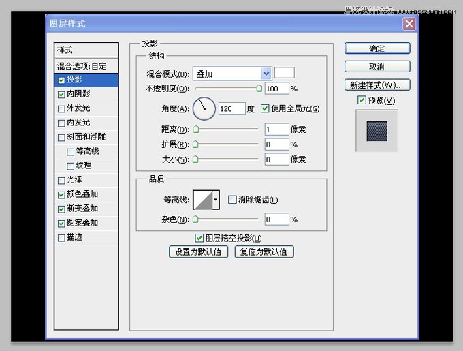Enable the 描边 checkbox

coord(61,238)
